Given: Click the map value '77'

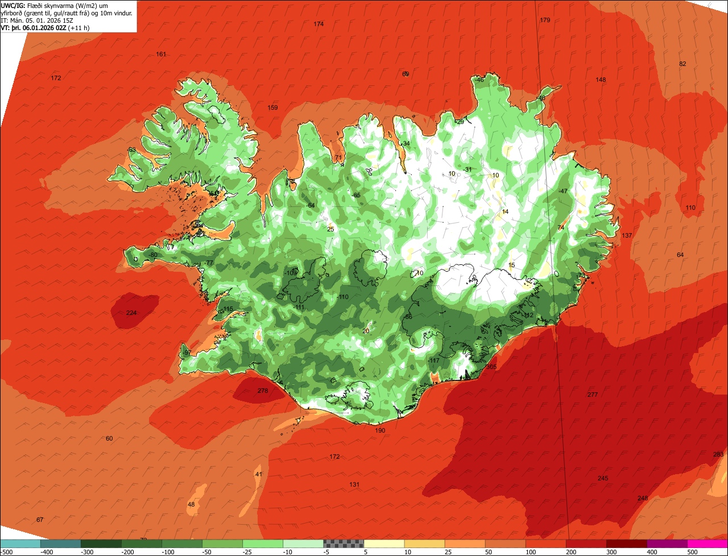Looking at the screenshot, I should (209, 263).
